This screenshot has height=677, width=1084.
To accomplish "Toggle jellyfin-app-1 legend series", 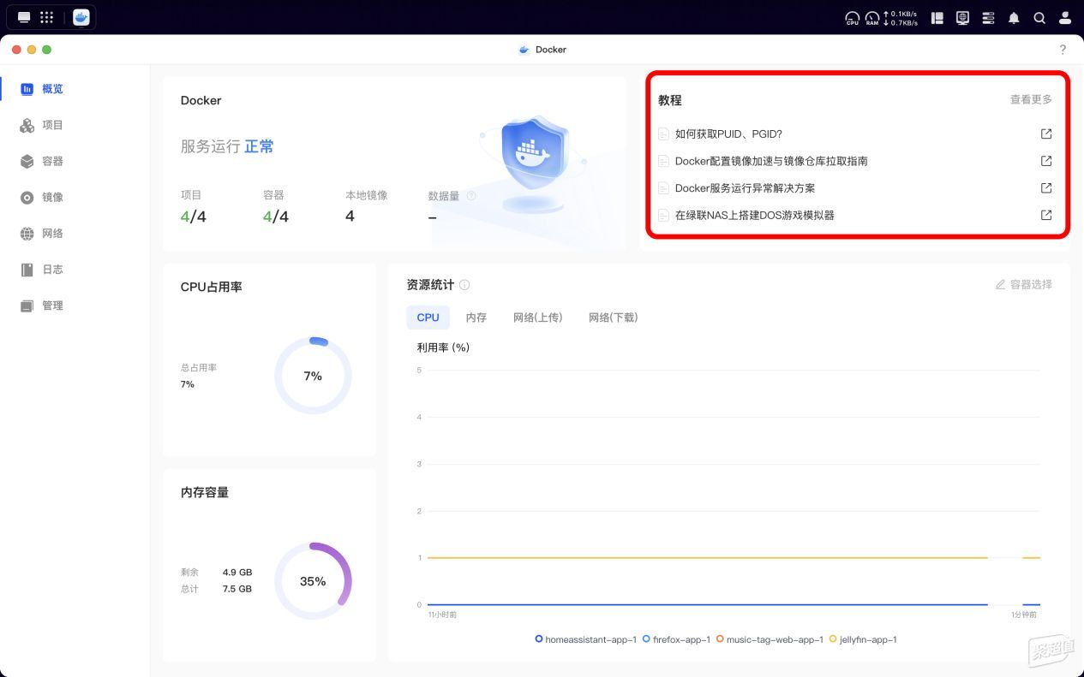I will pos(863,639).
